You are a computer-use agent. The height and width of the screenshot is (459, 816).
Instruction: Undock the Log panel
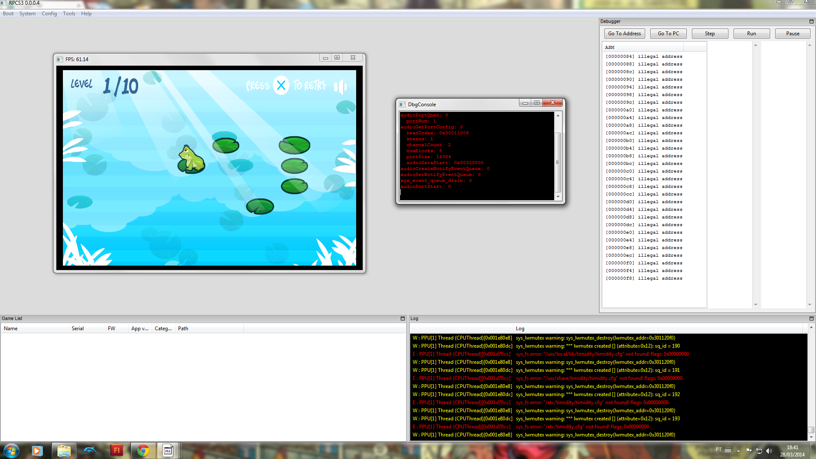[811, 318]
